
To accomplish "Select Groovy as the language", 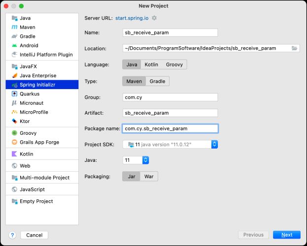I will (174, 64).
